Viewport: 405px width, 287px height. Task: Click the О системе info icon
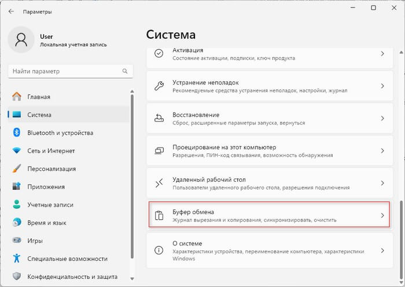(x=159, y=250)
